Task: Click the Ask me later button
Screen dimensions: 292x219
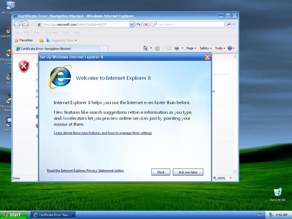Action: pos(188,172)
